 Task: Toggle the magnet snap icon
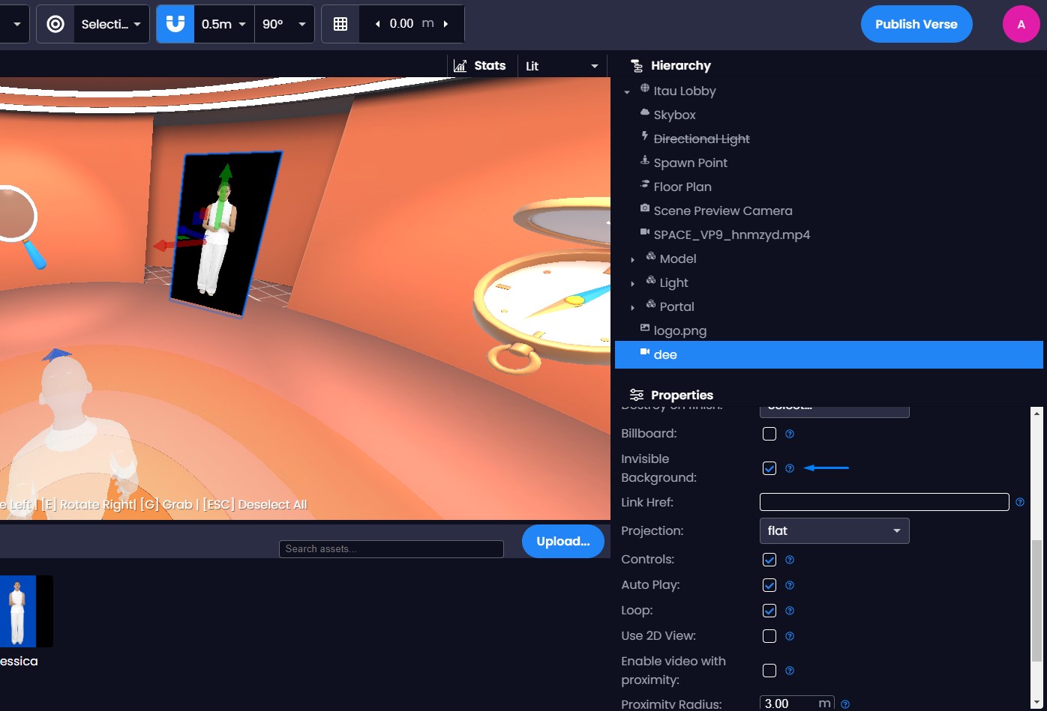(175, 24)
